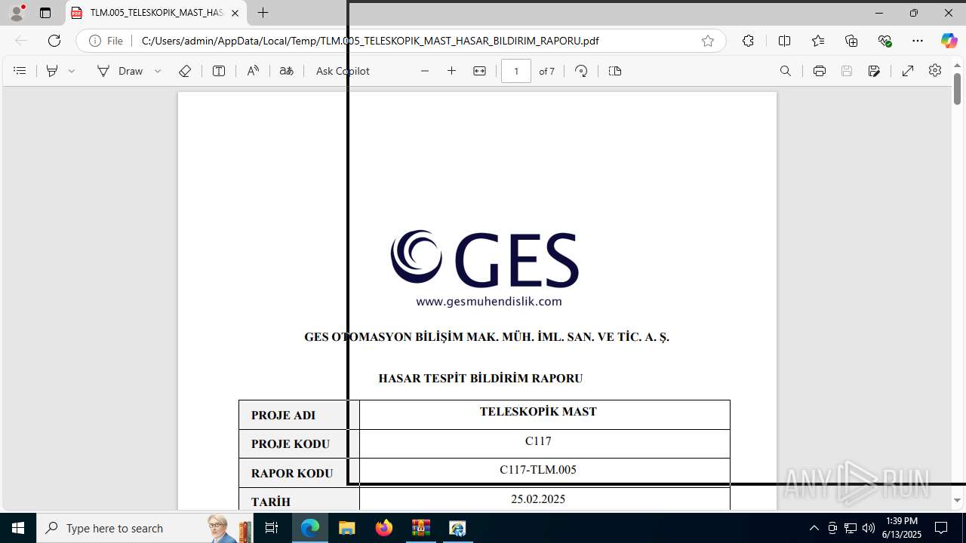Close the TLM.005 PDF tab
The image size is (966, 543).
click(x=235, y=13)
